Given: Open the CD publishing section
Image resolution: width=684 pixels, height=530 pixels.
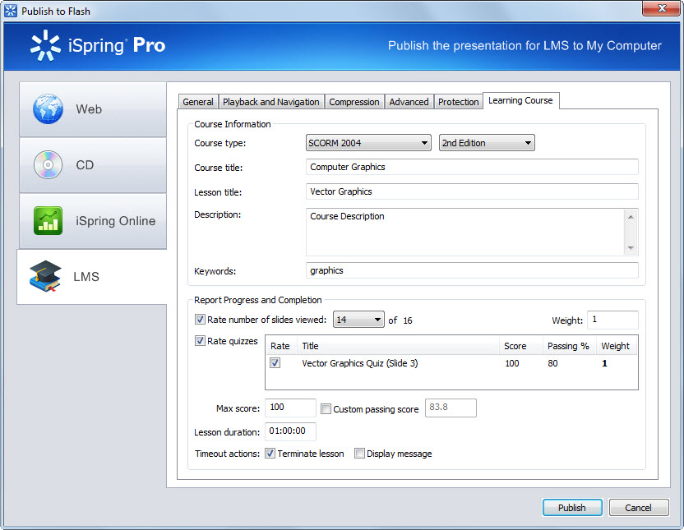Looking at the screenshot, I should (x=92, y=165).
